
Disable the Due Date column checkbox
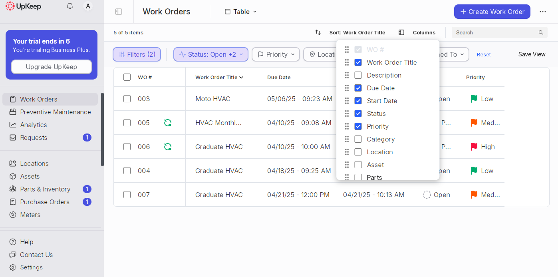pos(358,88)
